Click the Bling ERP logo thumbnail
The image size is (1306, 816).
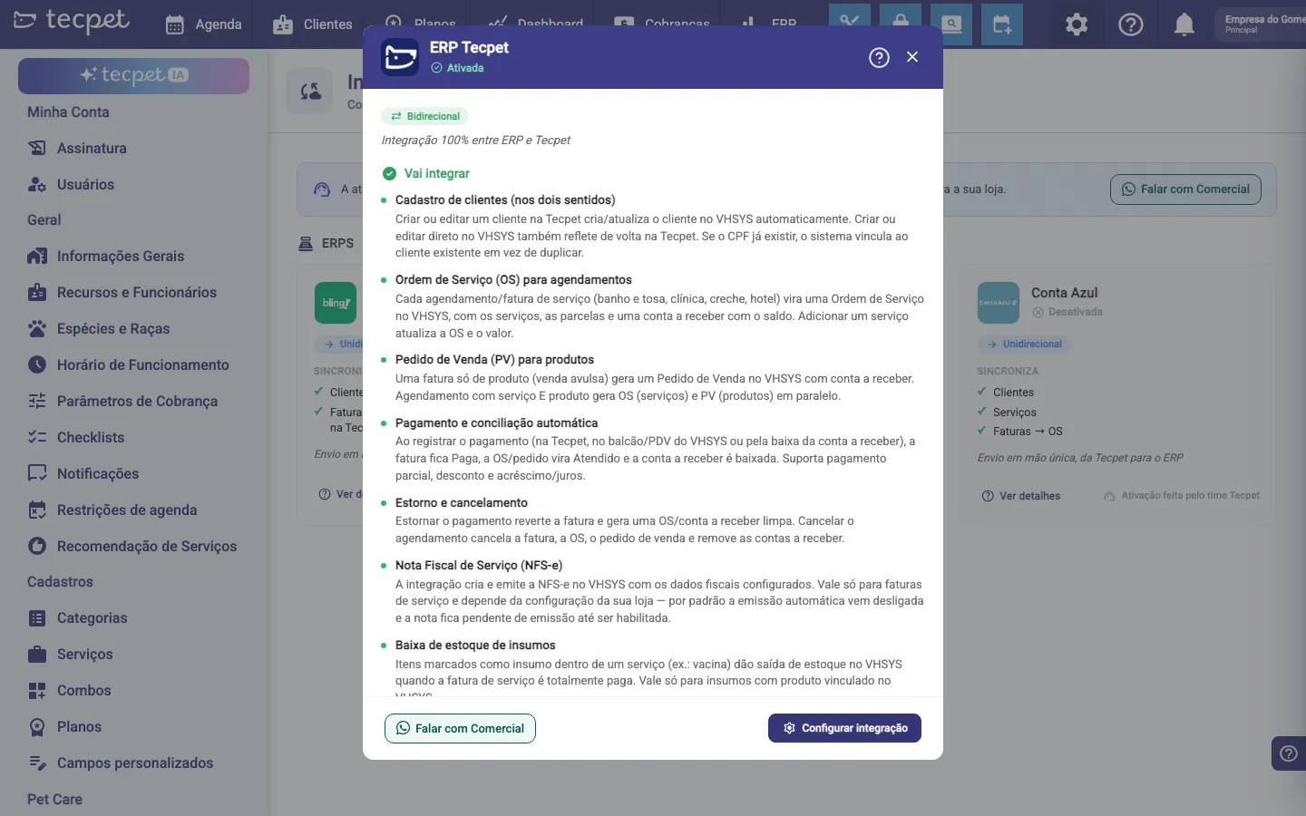336,303
